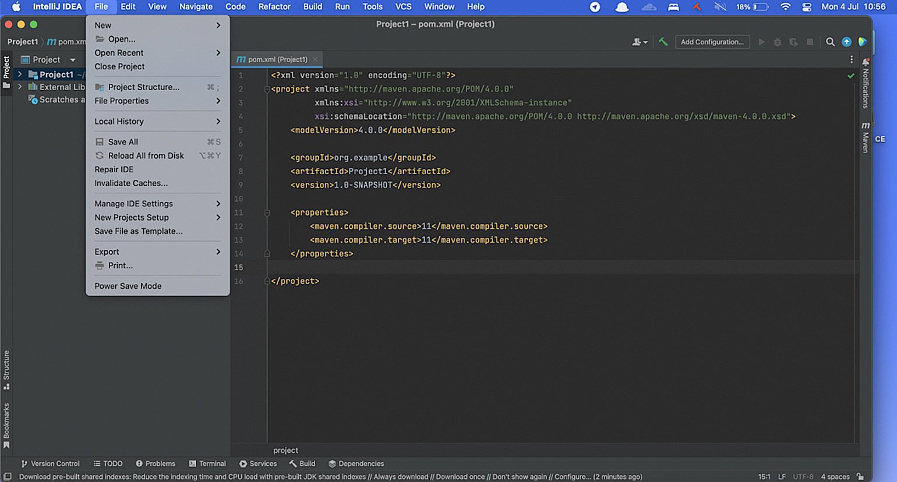
Task: Open the Maven tool window
Action: pos(866,138)
